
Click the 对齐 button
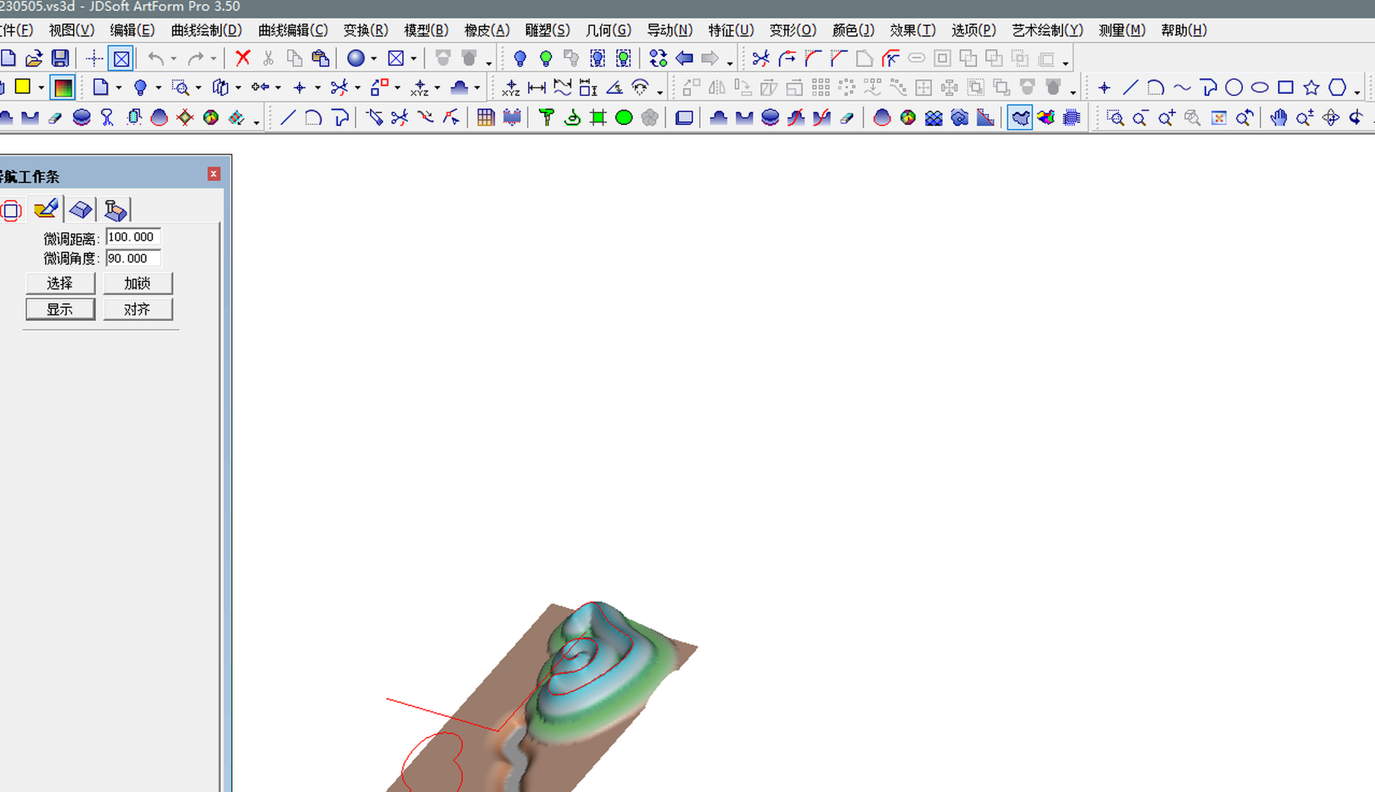[137, 309]
